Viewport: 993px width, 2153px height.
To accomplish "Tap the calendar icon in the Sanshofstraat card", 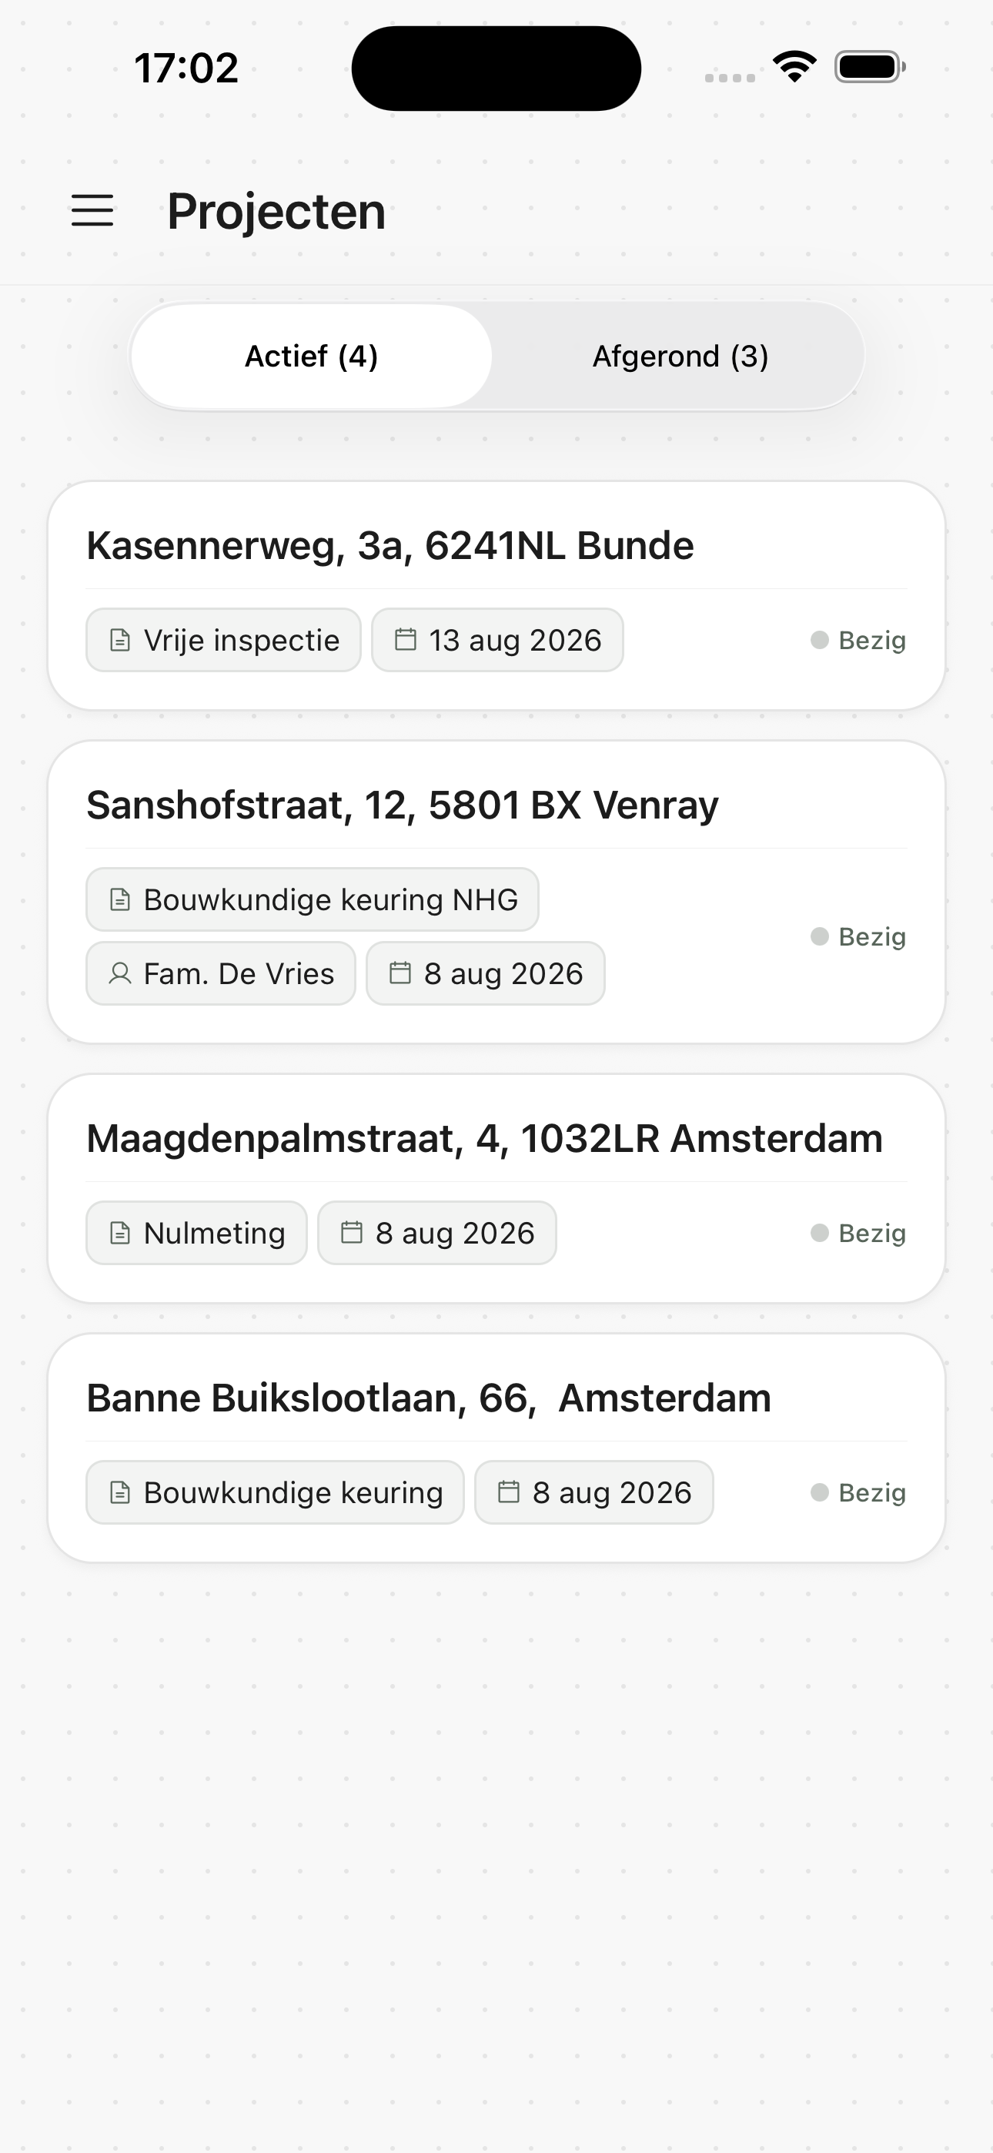I will (x=400, y=973).
